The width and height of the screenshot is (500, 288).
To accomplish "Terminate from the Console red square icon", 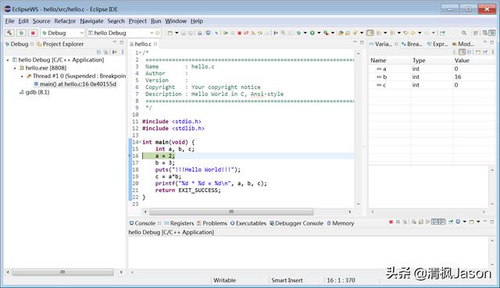I will [391, 222].
